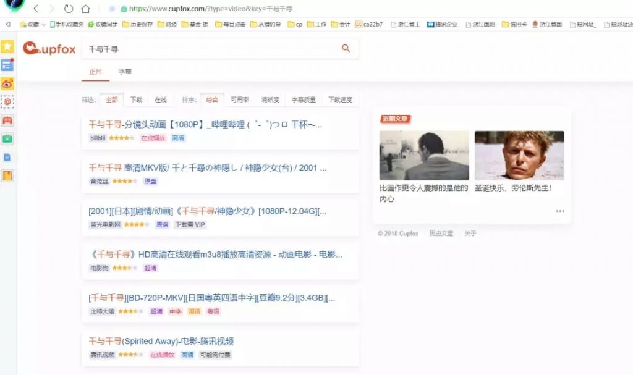
Task: Switch to the 字幕 tab
Action: click(125, 72)
